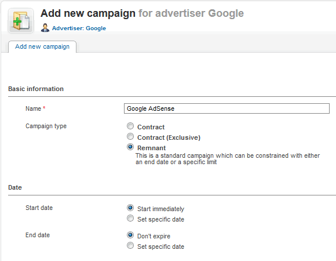Switch to the Add new campaign tab
Screen dimensions: 336x261
[42, 46]
